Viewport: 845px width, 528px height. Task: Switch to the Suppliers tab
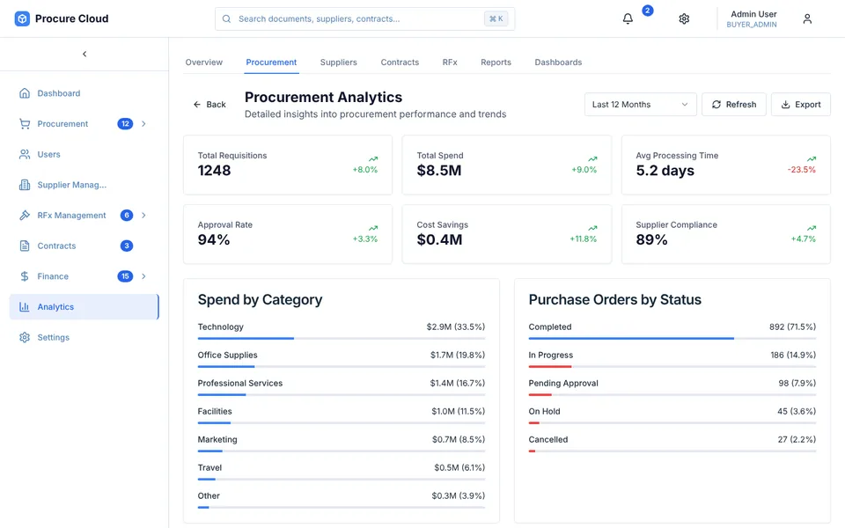338,62
